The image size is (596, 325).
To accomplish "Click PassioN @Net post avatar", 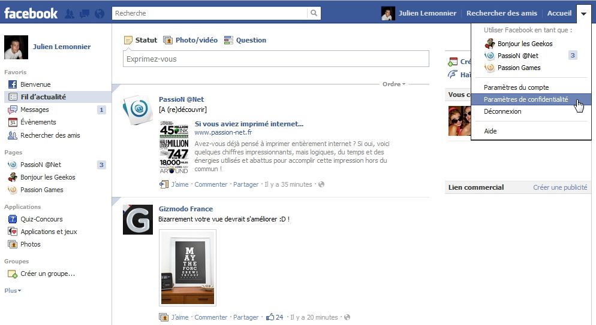I will [x=137, y=110].
